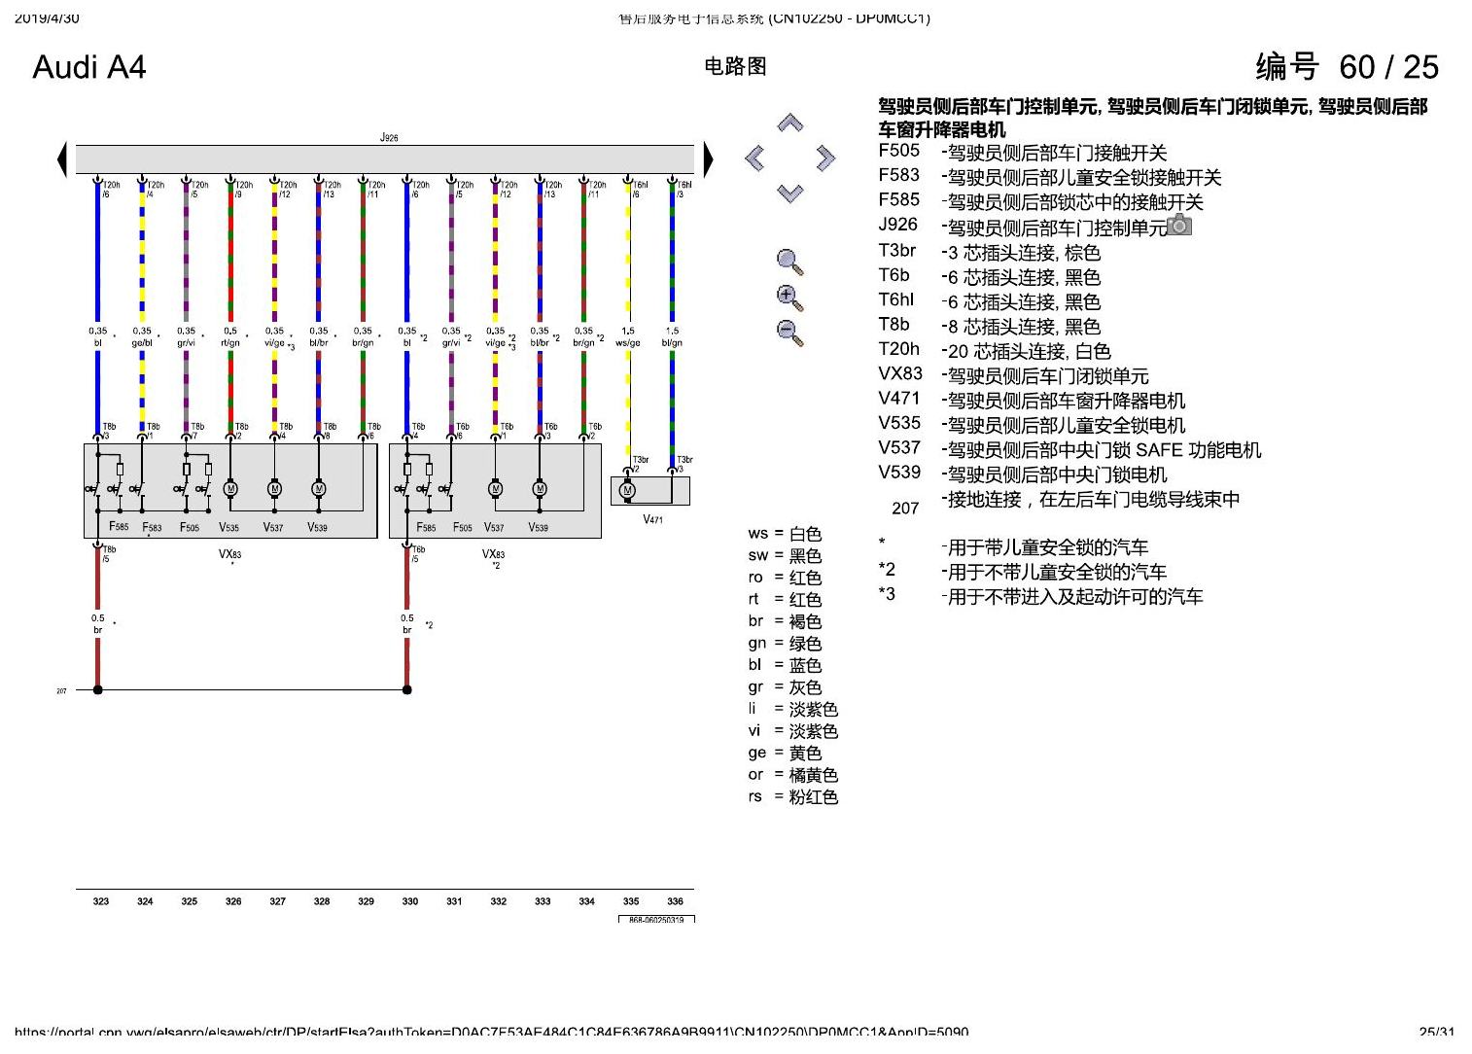Click black triangle at right of J926 bar
Image resolution: width=1472 pixels, height=1054 pixels.
708,159
